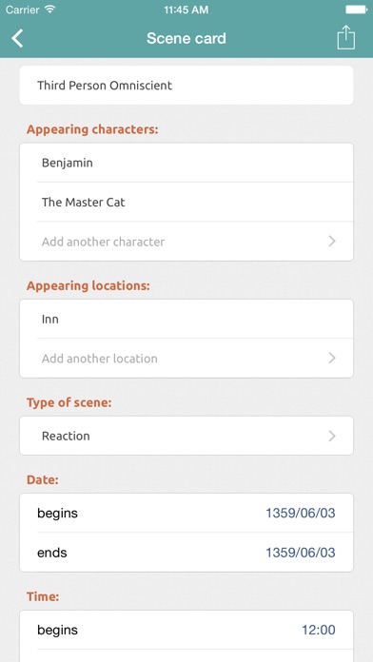This screenshot has width=373, height=662.
Task: Tap the battery indicator in status bar
Action: tap(356, 10)
